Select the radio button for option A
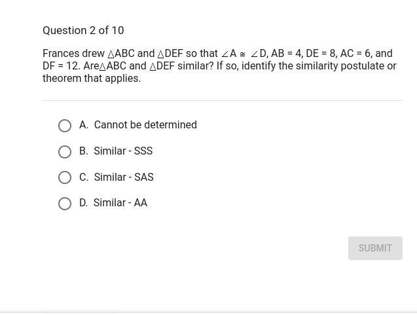This screenshot has height=315, width=417. point(65,126)
